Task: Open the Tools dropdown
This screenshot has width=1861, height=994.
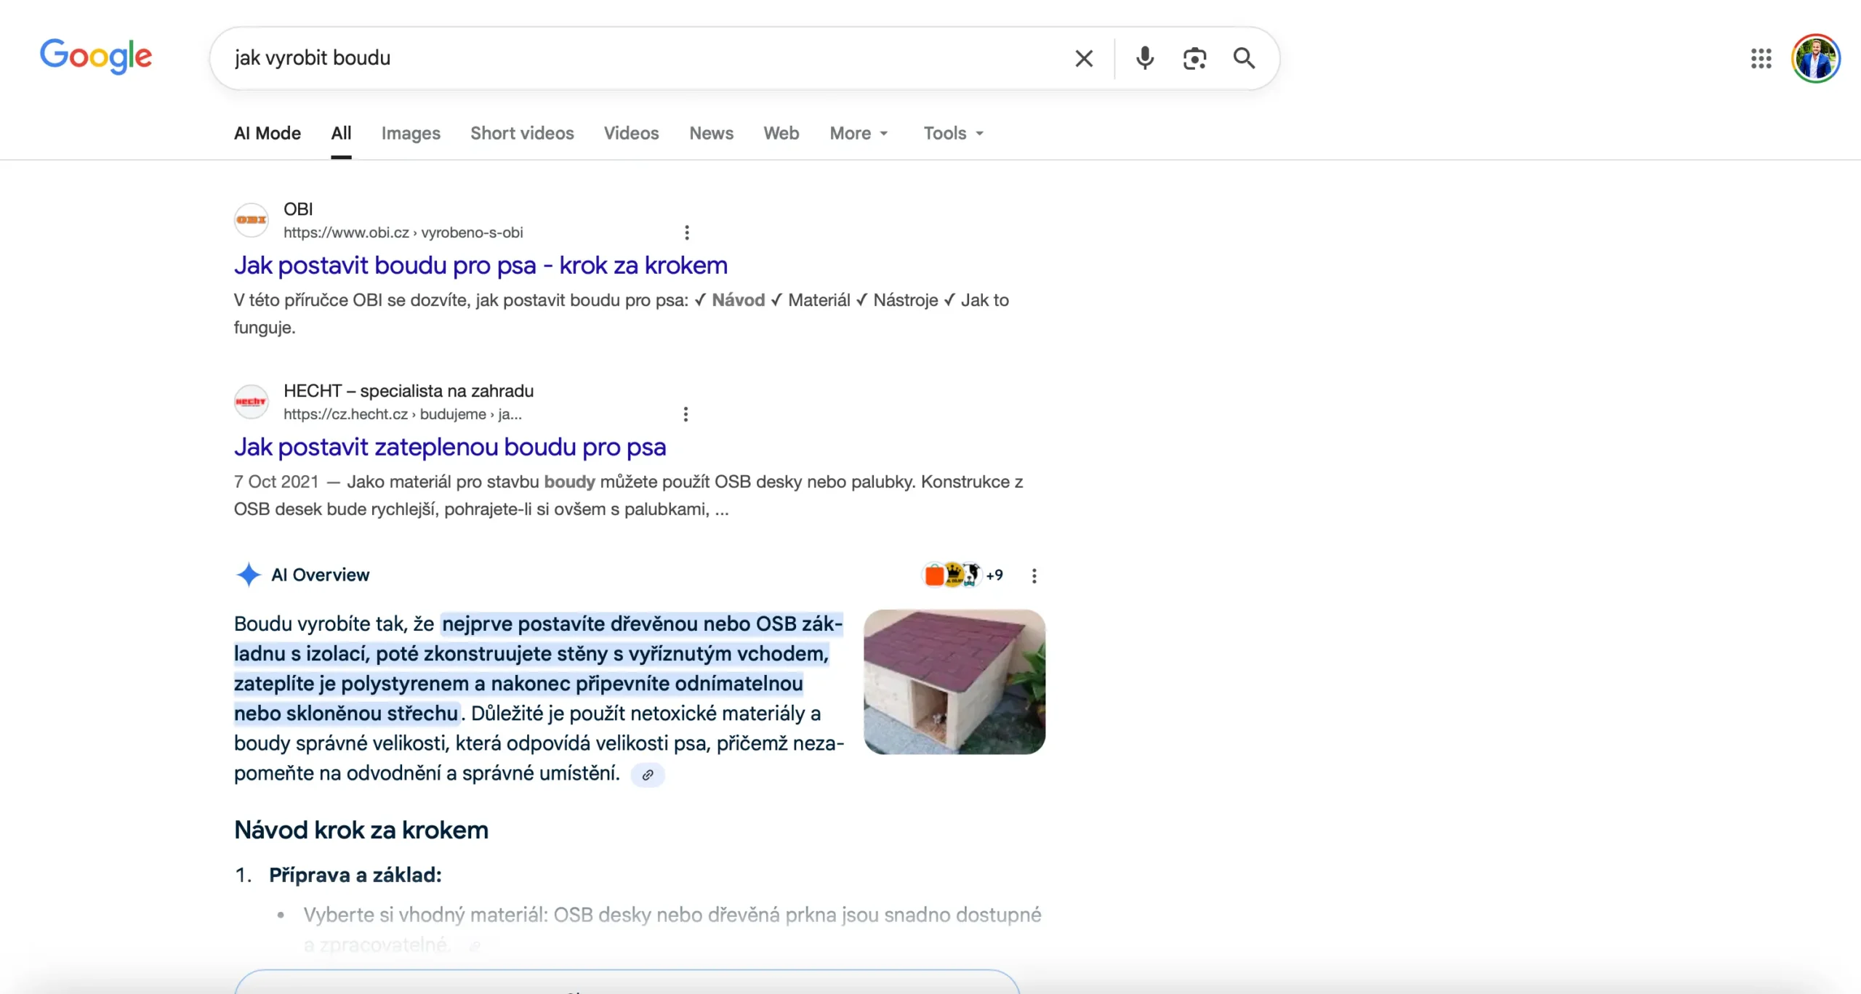Action: click(x=952, y=133)
